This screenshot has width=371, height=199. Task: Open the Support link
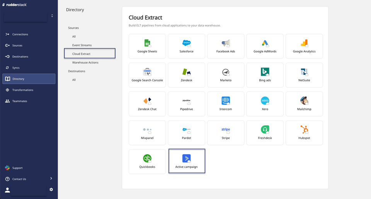coord(17,168)
